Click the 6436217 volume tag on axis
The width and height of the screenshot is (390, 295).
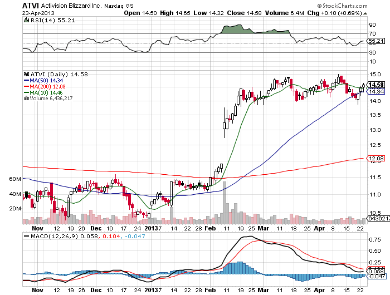point(378,218)
